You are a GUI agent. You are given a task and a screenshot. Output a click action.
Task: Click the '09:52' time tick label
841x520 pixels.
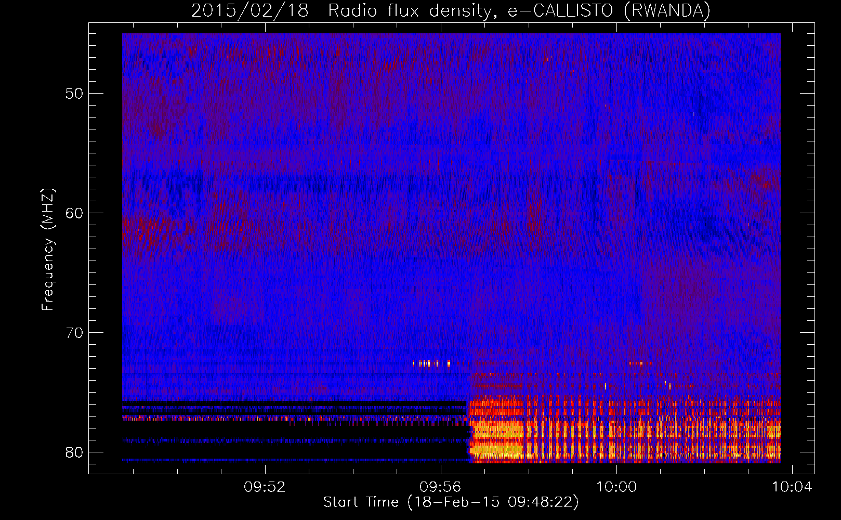[265, 487]
